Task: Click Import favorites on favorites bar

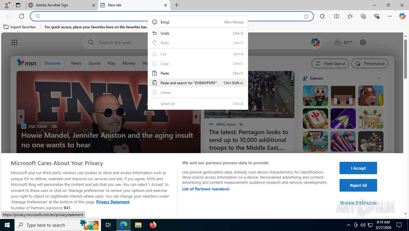Action: pyautogui.click(x=20, y=27)
